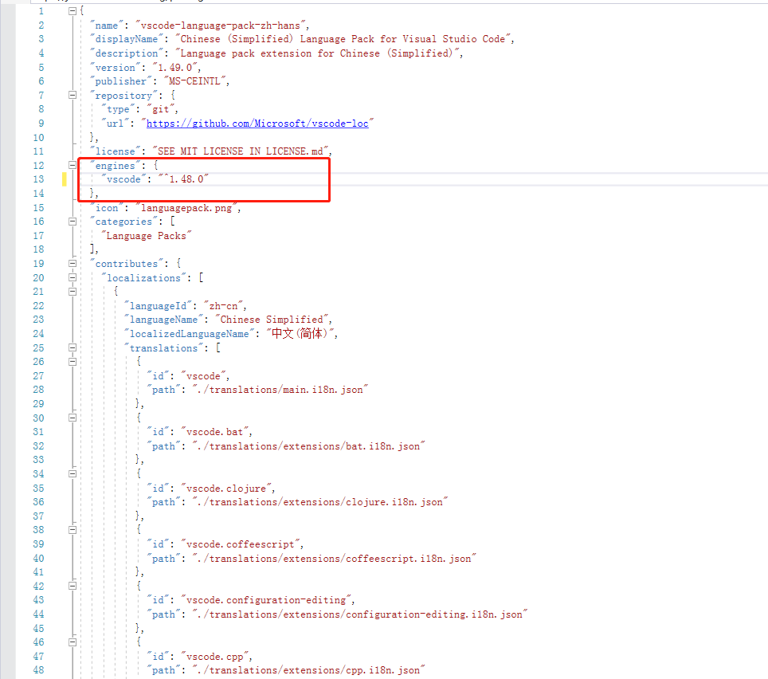Viewport: 768px width, 679px height.
Task: Collapse the vscode entry fold marker on line 26
Action: coord(72,362)
